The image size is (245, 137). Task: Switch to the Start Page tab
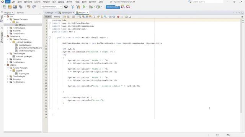point(49,13)
